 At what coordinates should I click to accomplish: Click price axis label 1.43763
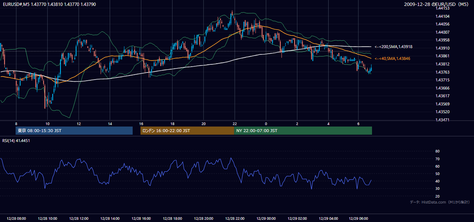442,72
